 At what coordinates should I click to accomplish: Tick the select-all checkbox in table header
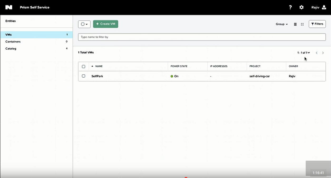(x=84, y=67)
